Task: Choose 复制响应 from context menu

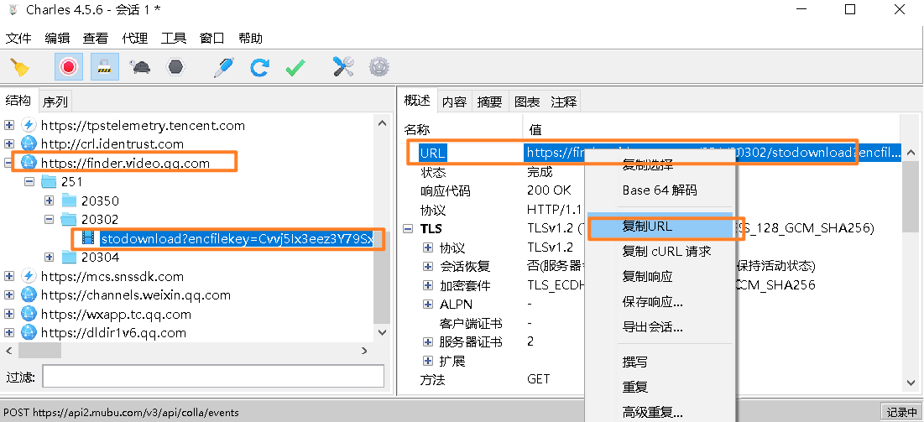Action: click(x=660, y=276)
